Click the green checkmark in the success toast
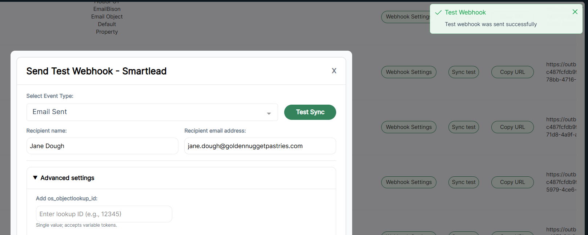Viewport: 588px width, 235px height. tap(438, 13)
